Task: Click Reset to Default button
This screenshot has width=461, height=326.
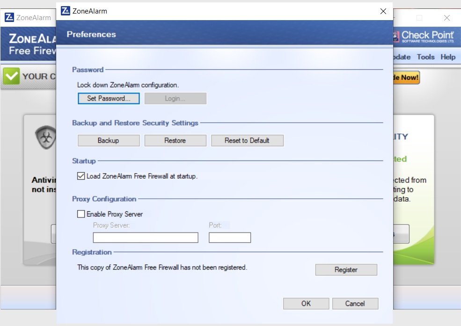Action: coord(247,140)
